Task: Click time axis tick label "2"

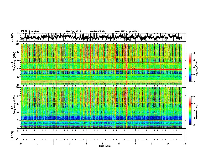Action: [54, 144]
